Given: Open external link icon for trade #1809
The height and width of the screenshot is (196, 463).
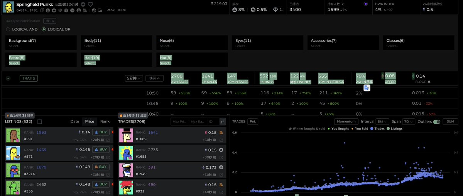Looking at the screenshot, I should tap(221, 140).
